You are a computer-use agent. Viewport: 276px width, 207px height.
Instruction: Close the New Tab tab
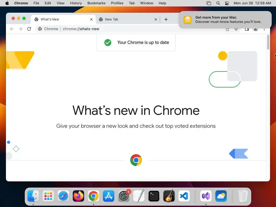click(156, 19)
